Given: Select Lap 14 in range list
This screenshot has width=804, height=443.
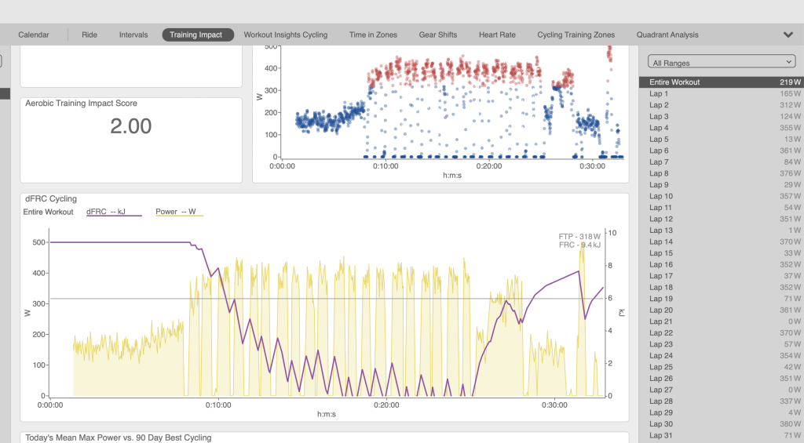Looking at the screenshot, I should 722,241.
